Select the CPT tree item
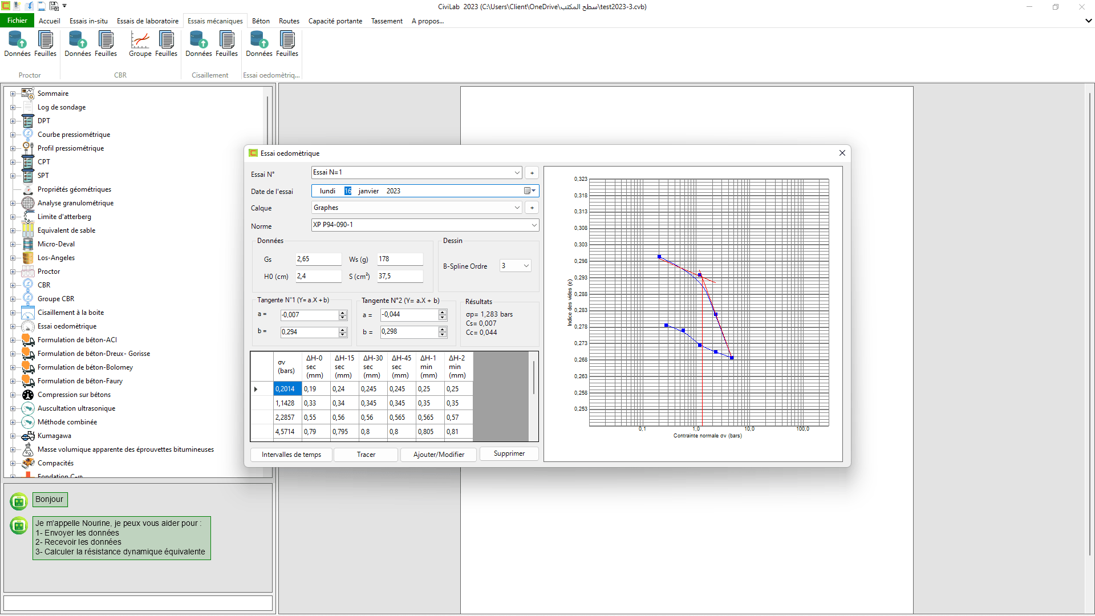This screenshot has width=1095, height=616. 44,162
